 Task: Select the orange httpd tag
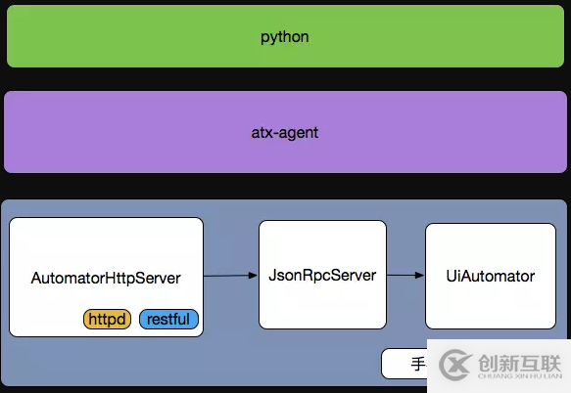tap(107, 320)
